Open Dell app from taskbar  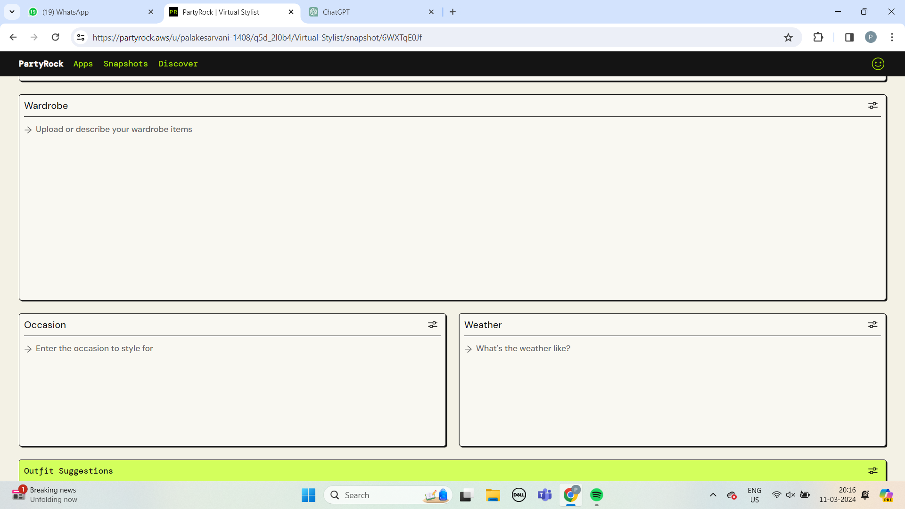coord(519,495)
